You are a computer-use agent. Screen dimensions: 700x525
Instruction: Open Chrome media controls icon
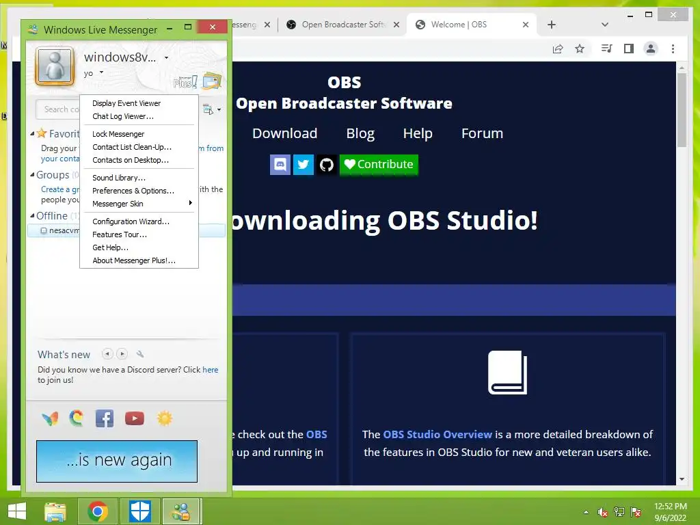[606, 49]
